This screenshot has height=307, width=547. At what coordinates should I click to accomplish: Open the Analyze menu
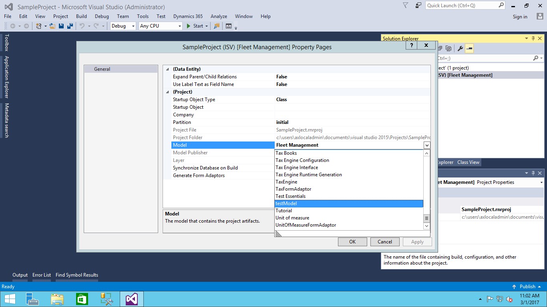point(219,16)
